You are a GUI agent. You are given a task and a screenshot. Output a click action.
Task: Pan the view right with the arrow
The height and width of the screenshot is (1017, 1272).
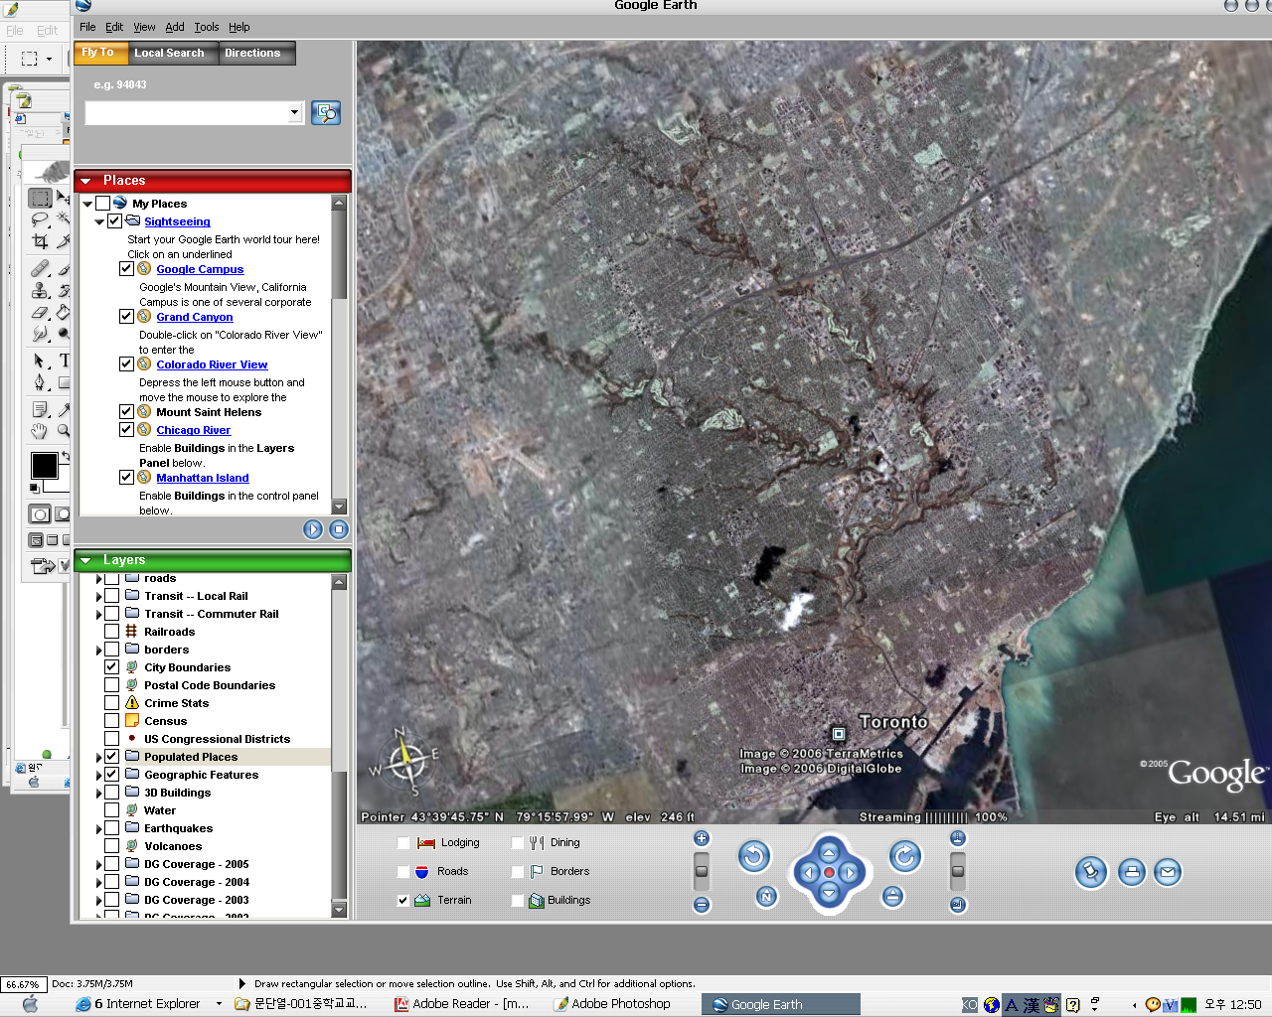pyautogui.click(x=850, y=873)
